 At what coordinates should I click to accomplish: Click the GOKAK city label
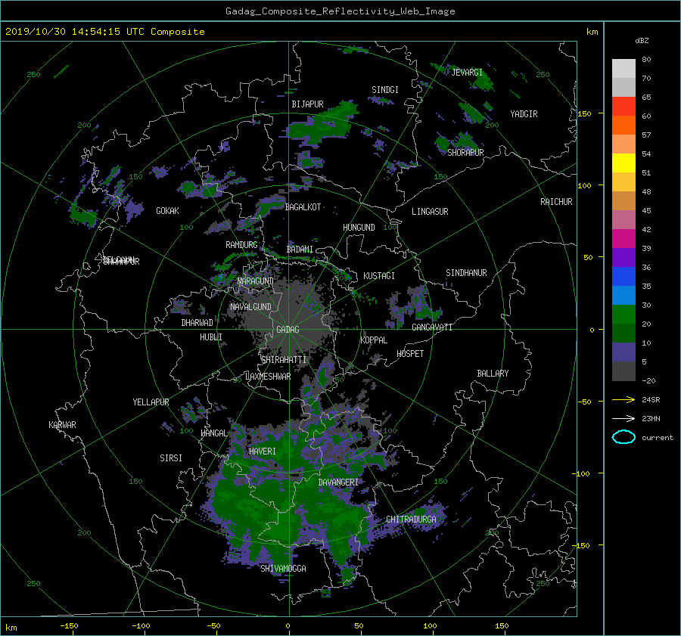(x=168, y=210)
